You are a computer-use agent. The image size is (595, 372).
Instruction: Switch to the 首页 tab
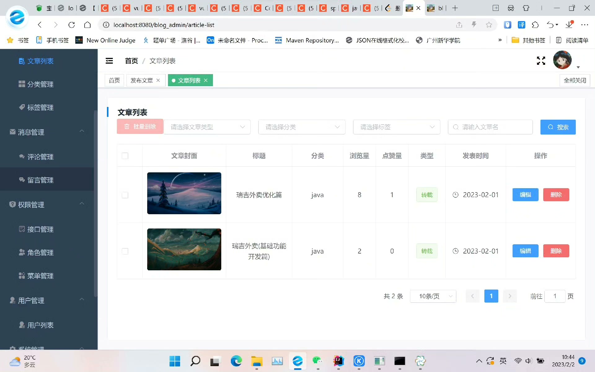click(114, 80)
